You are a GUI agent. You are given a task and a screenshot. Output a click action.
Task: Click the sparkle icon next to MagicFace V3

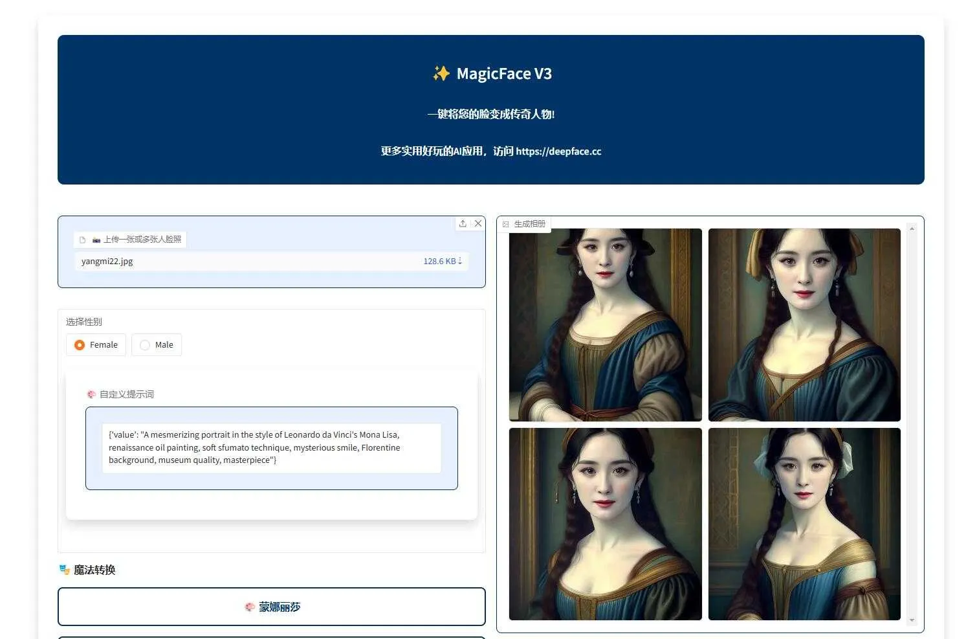[441, 74]
